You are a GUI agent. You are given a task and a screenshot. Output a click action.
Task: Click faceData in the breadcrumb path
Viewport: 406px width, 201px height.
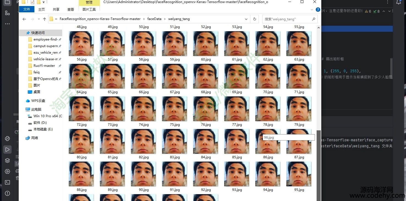154,19
